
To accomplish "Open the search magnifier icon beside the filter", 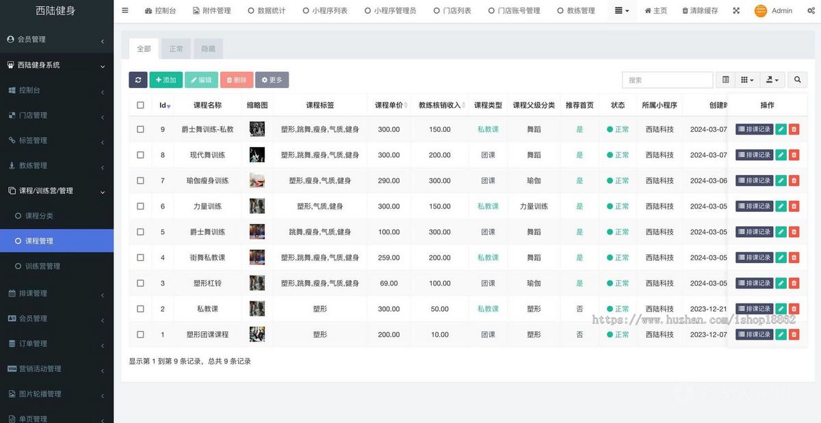I will click(796, 79).
